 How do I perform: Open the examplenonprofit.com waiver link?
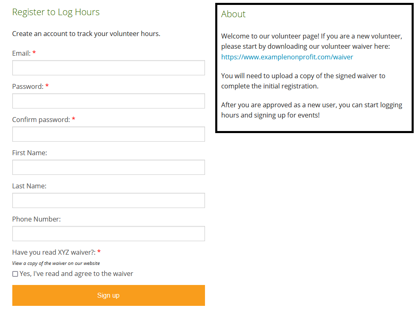[287, 57]
